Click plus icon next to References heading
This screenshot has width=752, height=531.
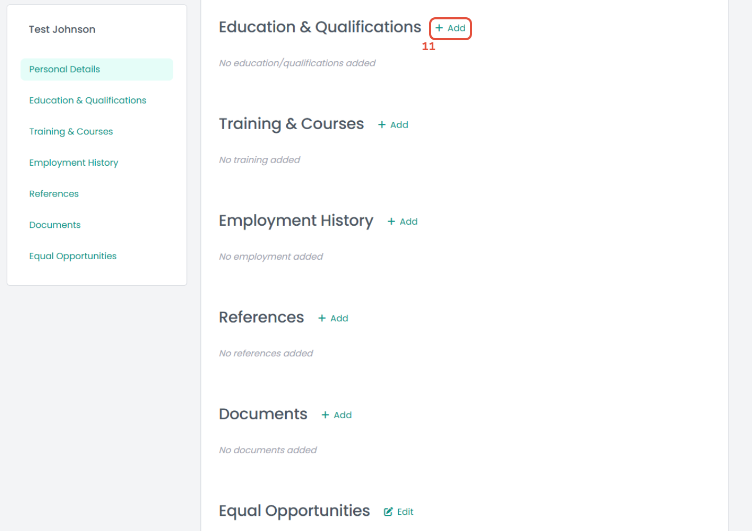tap(322, 318)
